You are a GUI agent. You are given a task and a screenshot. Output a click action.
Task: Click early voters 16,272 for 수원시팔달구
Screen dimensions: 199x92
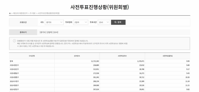(x=142, y=73)
